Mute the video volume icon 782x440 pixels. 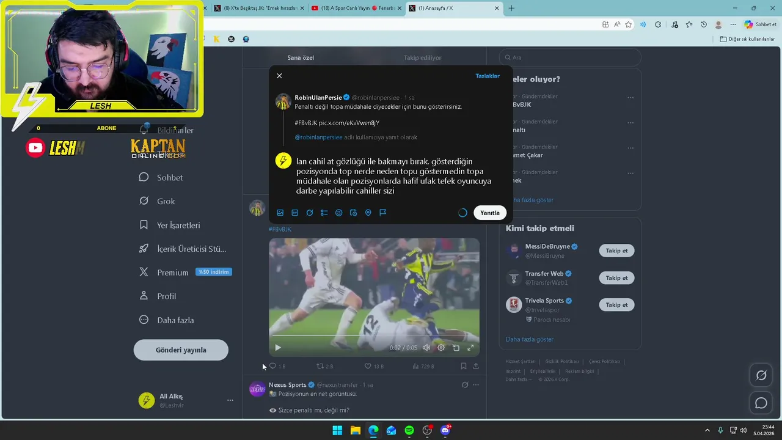[x=426, y=348]
